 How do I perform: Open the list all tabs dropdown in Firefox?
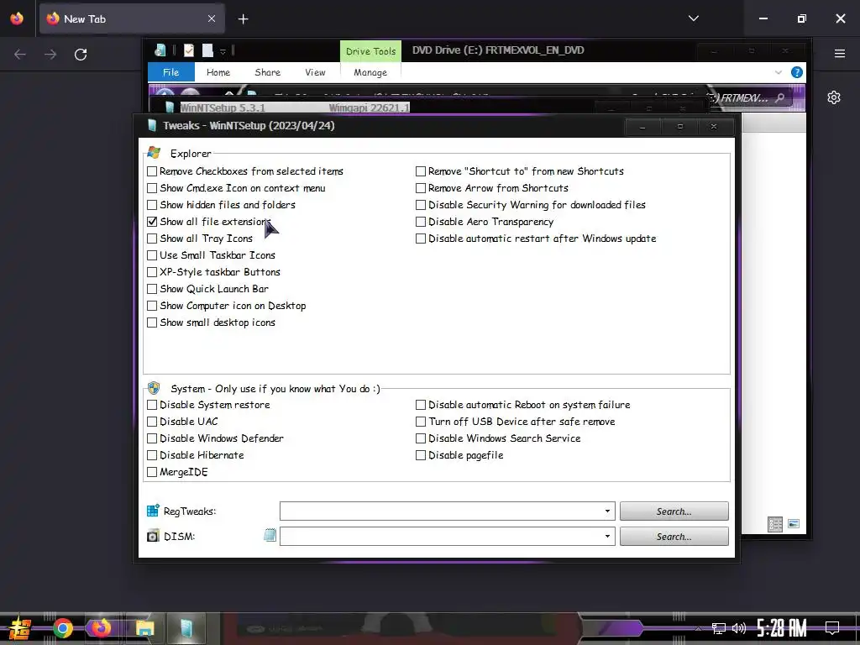(x=693, y=18)
